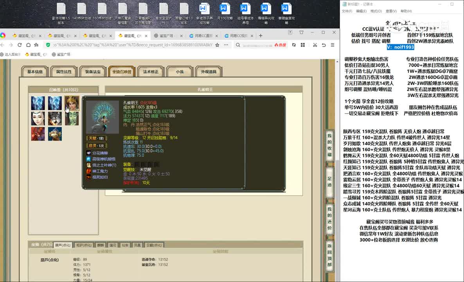Click the 视死如归 skill icon
464x282 pixels.
pyautogui.click(x=88, y=177)
